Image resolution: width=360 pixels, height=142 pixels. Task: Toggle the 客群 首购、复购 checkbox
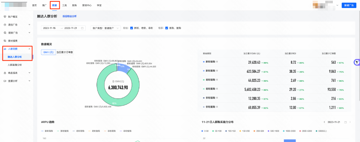click(x=167, y=28)
